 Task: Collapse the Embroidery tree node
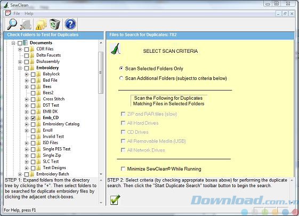20,68
